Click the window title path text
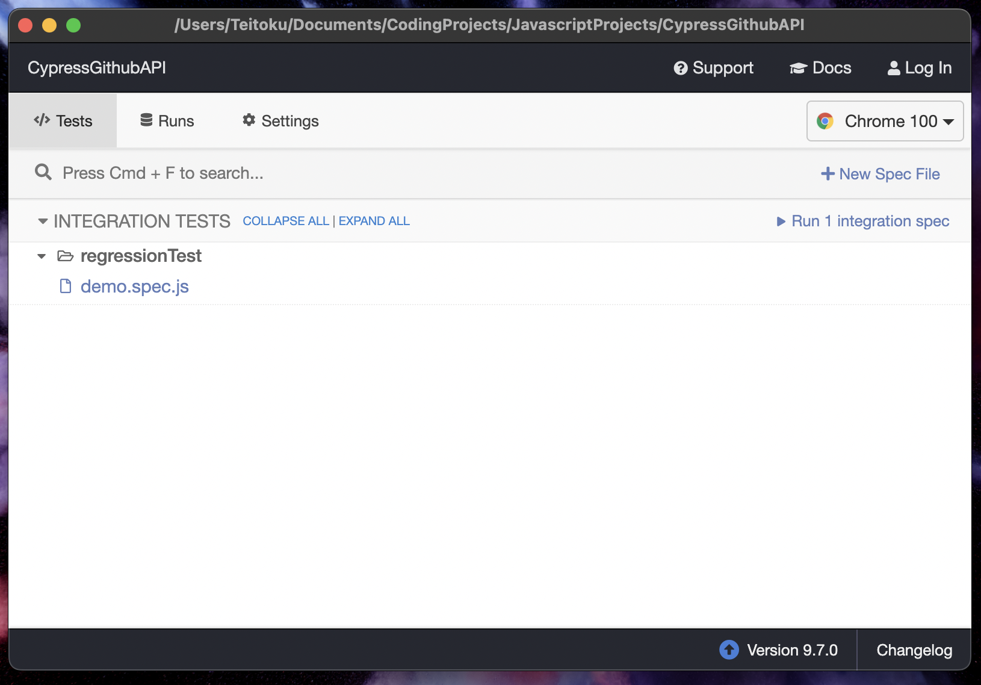Viewport: 981px width, 685px height. [x=489, y=25]
